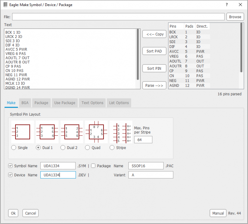Click the Pins column header
This screenshot has height=224, width=248.
[176, 26]
